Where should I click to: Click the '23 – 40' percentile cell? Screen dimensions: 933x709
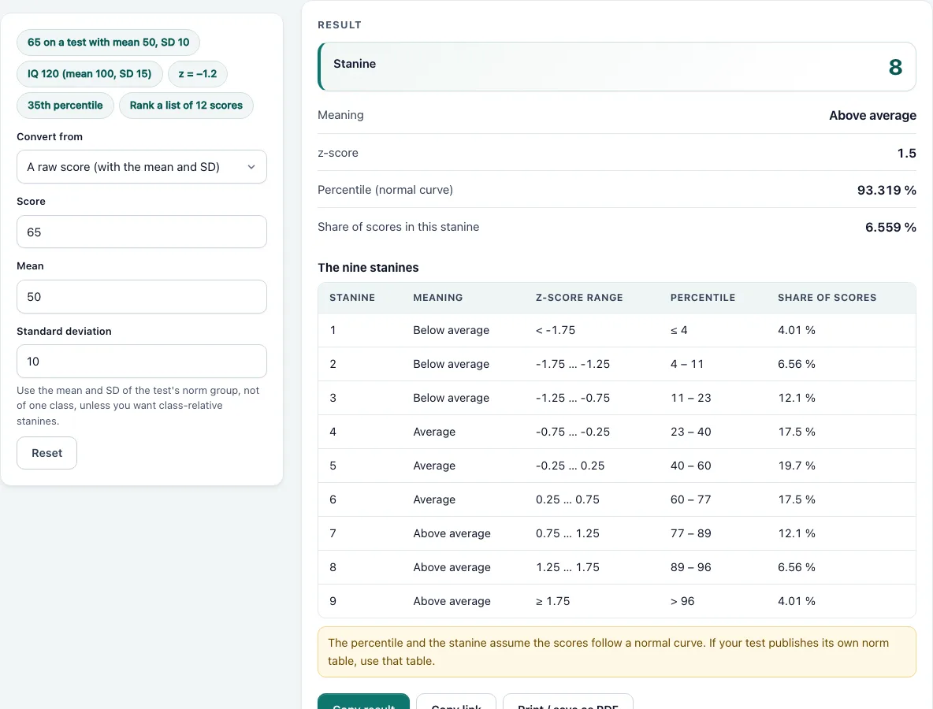coord(691,432)
